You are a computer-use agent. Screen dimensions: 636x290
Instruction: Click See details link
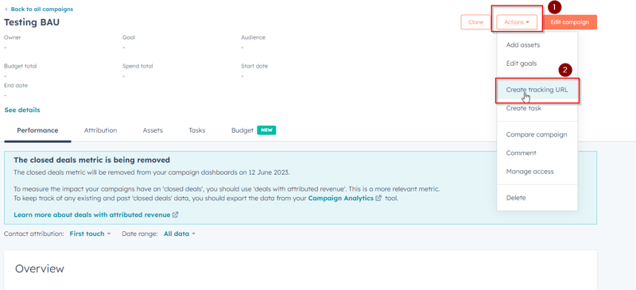(x=22, y=110)
